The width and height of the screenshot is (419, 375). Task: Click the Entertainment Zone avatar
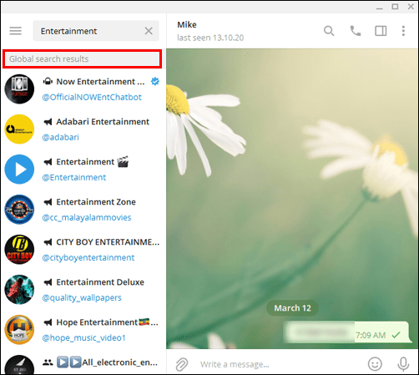coord(19,210)
